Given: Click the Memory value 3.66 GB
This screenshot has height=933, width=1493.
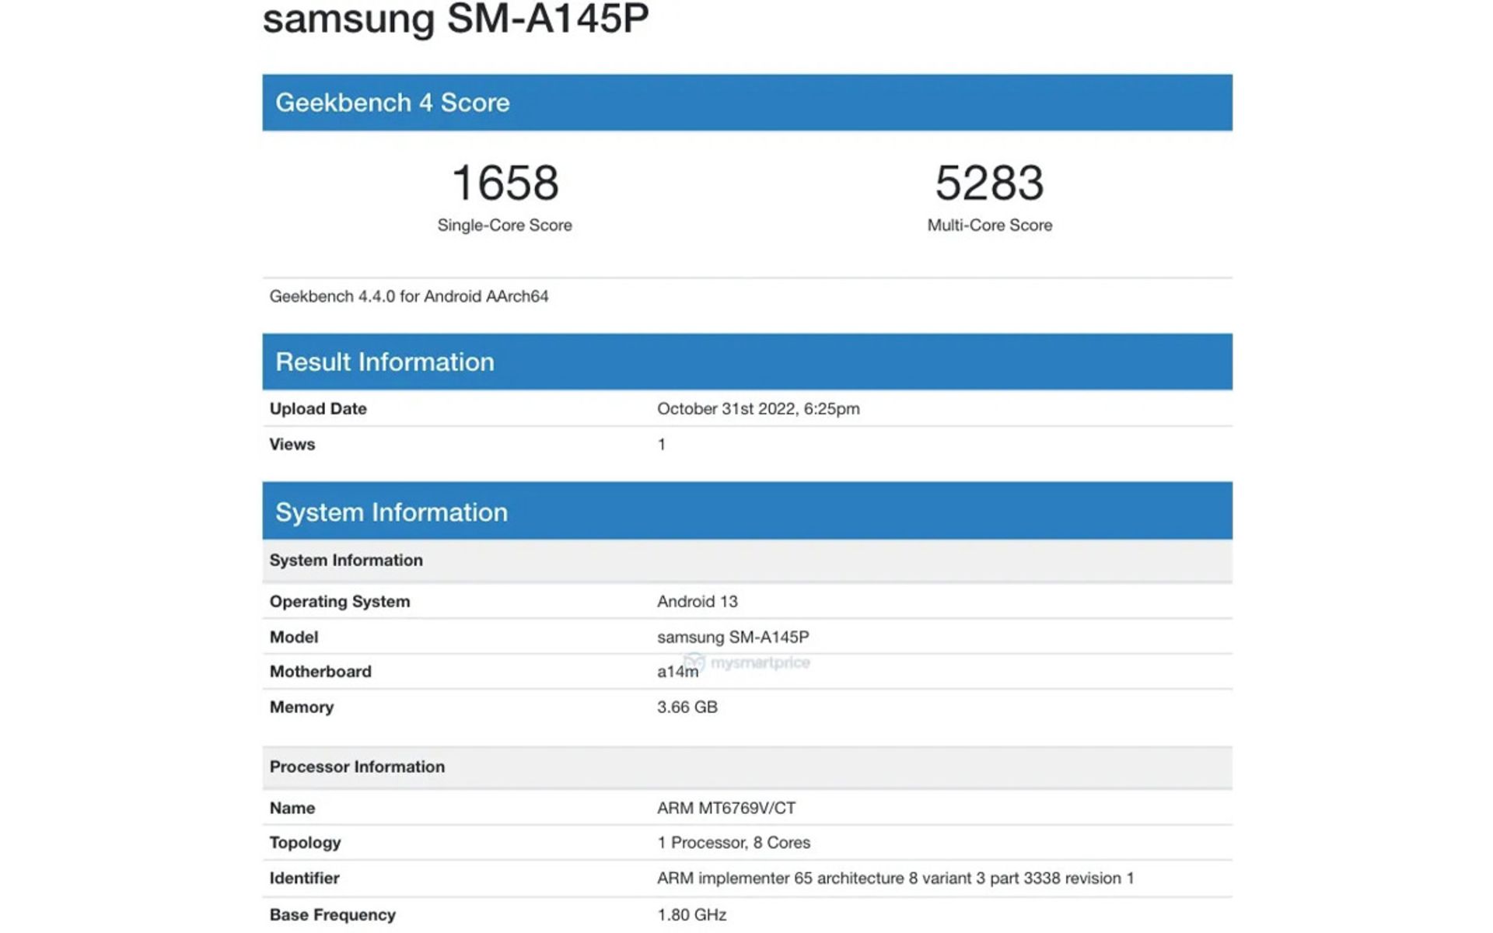Looking at the screenshot, I should 688,707.
